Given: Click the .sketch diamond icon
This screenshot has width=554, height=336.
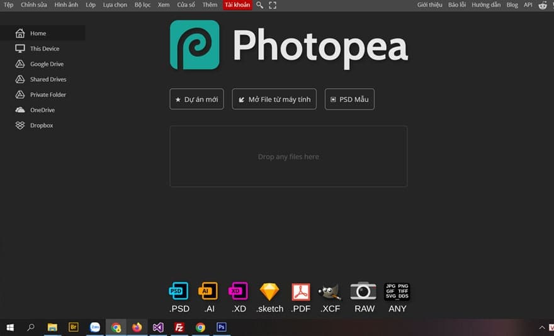Looking at the screenshot, I should point(269,291).
